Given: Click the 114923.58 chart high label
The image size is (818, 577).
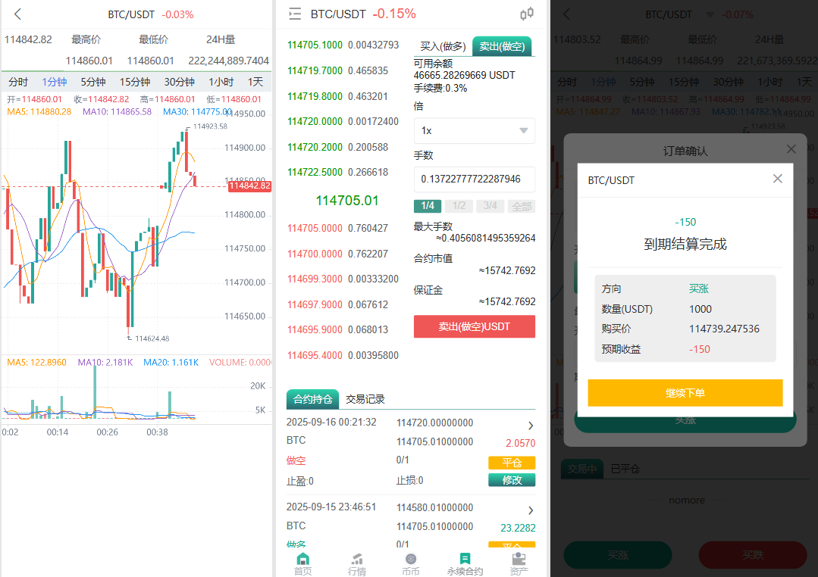Looking at the screenshot, I should pyautogui.click(x=210, y=126).
